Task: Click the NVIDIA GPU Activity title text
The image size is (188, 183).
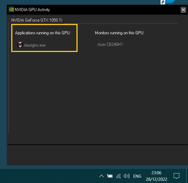Action: coord(32,10)
